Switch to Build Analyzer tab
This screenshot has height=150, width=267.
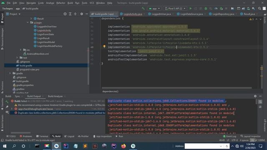click(x=55, y=96)
